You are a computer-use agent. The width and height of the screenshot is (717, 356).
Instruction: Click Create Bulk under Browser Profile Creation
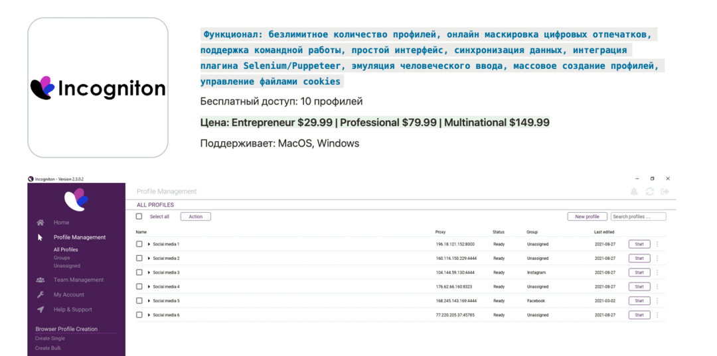pos(48,348)
